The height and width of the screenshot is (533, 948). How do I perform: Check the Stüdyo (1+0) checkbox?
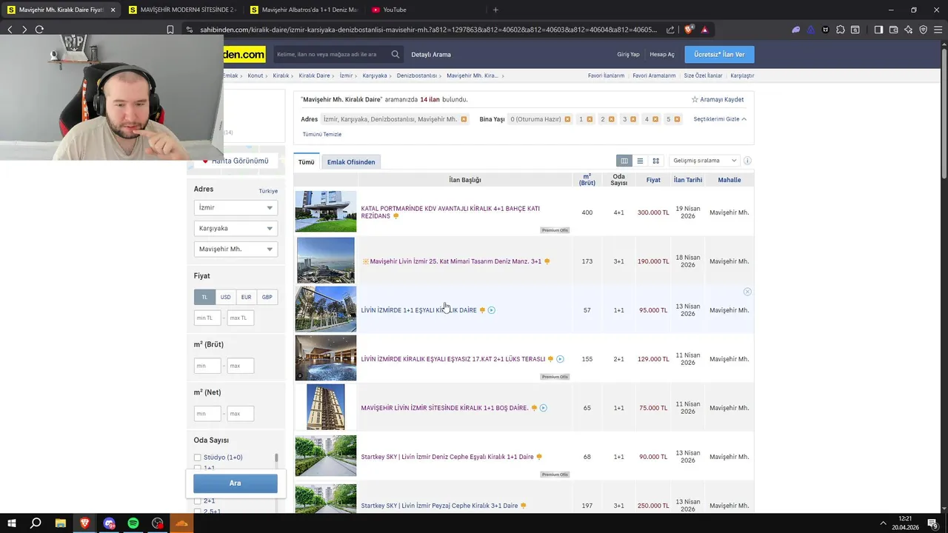point(197,457)
